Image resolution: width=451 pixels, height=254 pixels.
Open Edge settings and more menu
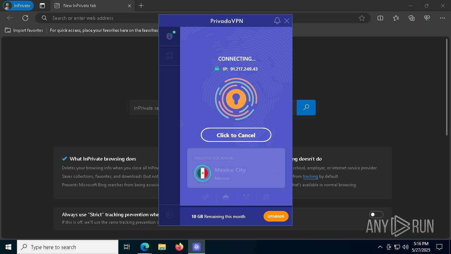tap(443, 18)
